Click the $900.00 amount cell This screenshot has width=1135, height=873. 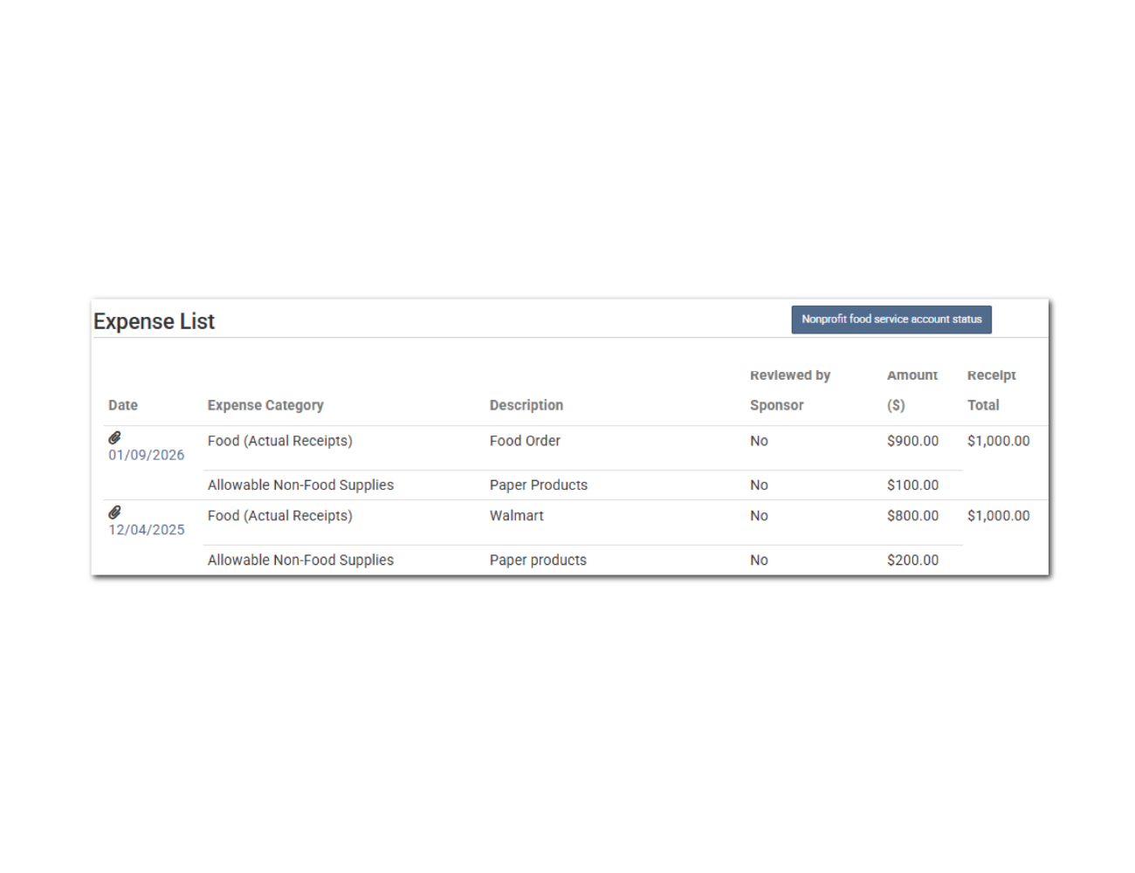[912, 441]
